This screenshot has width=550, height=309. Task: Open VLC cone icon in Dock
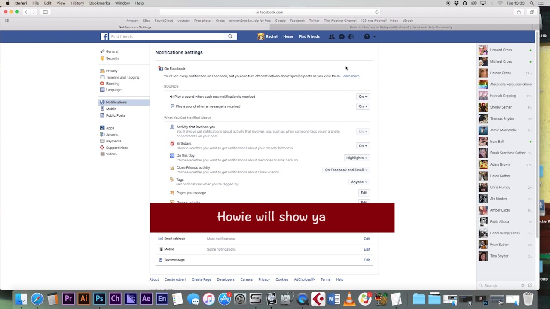[x=349, y=299]
